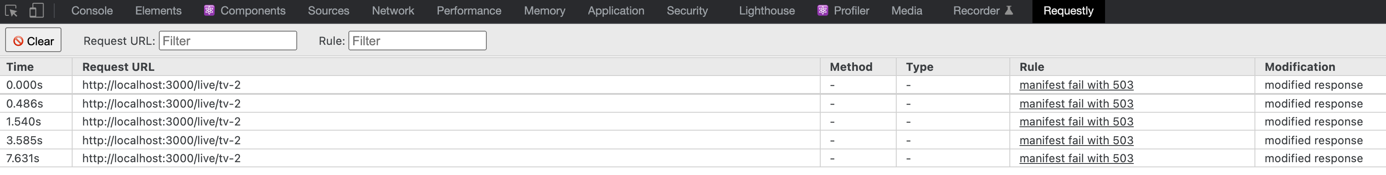
Task: Open rule link in the 0.000s row
Action: pos(1076,85)
